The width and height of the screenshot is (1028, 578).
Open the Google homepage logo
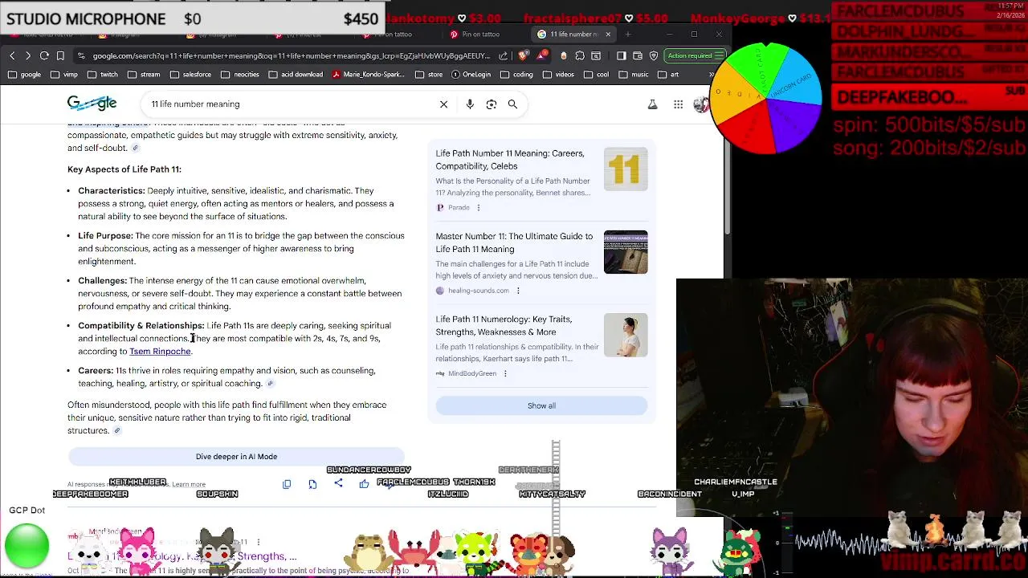coord(92,103)
